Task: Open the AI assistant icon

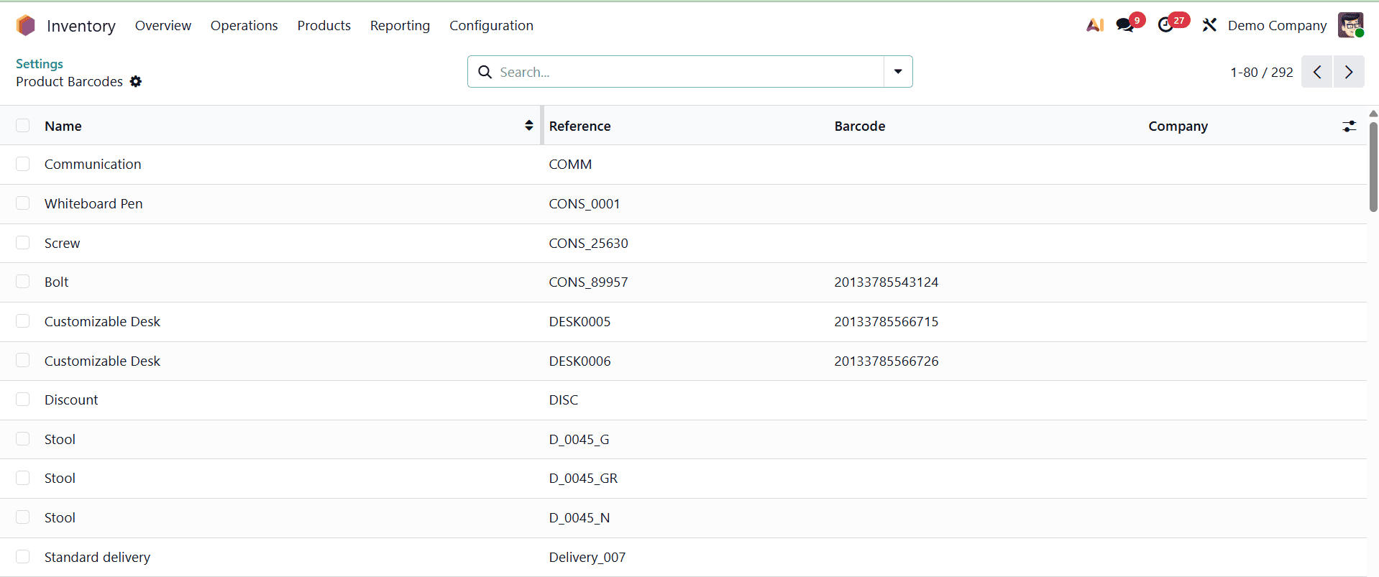Action: (x=1095, y=25)
